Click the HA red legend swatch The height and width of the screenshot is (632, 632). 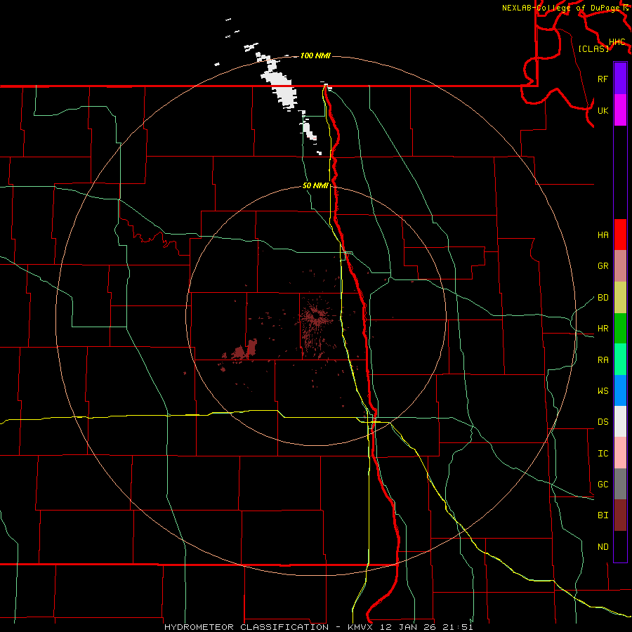click(x=620, y=235)
